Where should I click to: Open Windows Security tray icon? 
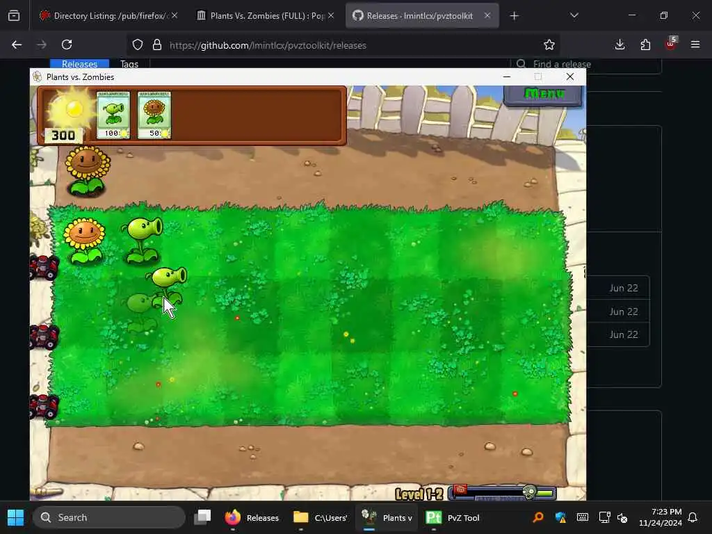click(x=560, y=517)
